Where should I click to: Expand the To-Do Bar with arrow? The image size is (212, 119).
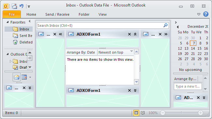[x=176, y=22]
